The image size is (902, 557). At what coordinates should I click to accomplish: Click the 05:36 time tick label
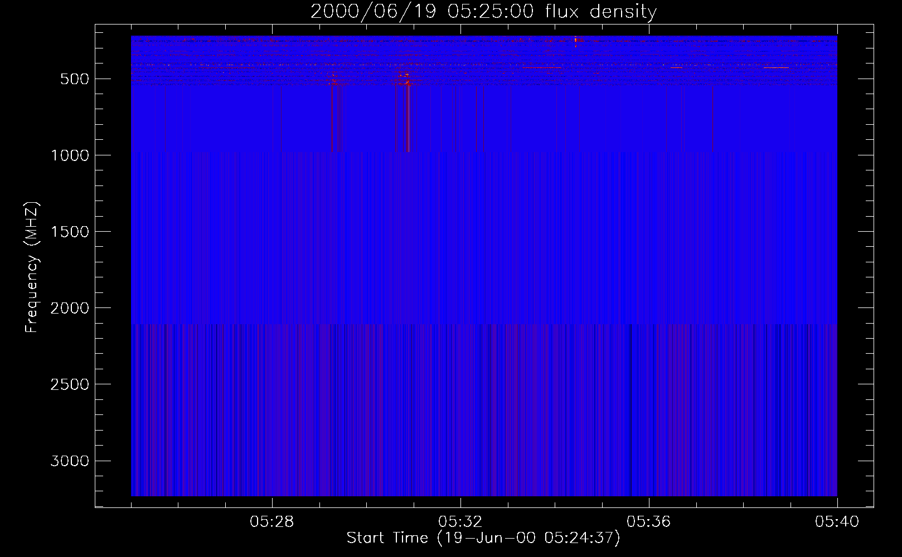point(649,522)
